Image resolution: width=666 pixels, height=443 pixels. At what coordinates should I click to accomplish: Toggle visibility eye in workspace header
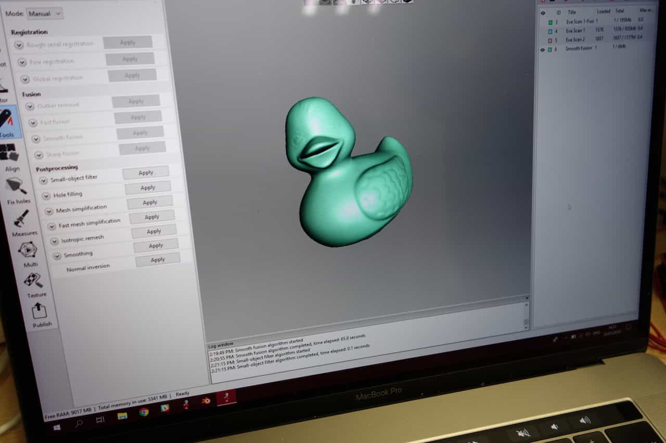[x=543, y=13]
